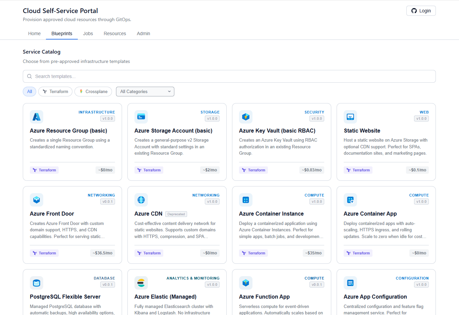The height and width of the screenshot is (315, 459).
Task: Open the Resources tab
Action: pos(115,33)
